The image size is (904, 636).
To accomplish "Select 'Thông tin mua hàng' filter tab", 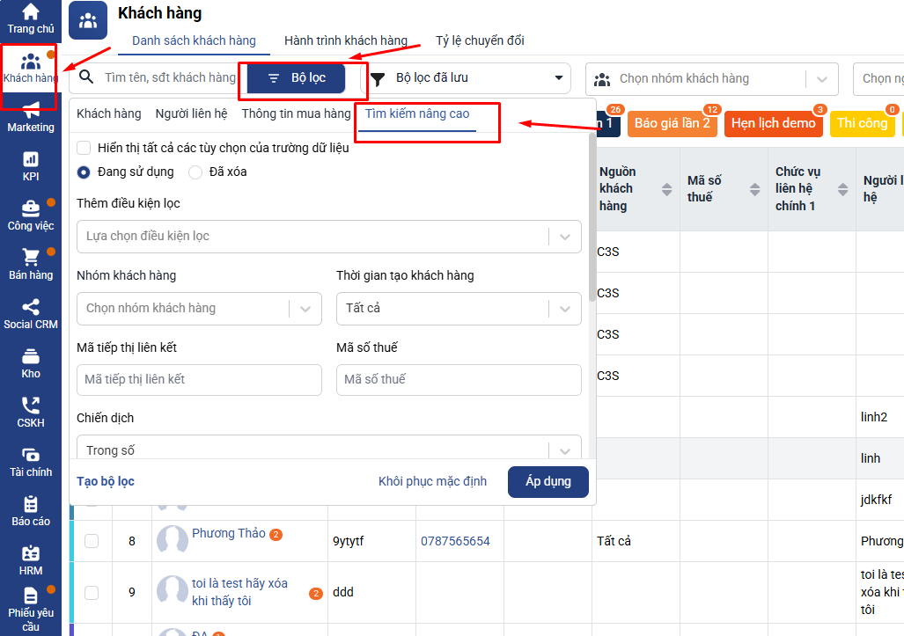I will [x=296, y=113].
